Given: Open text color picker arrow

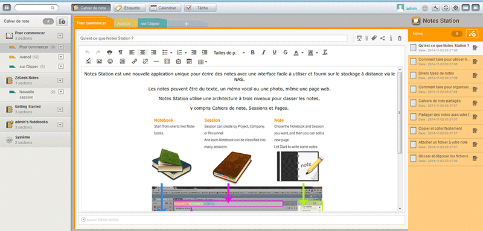Looking at the screenshot, I should tap(302, 53).
